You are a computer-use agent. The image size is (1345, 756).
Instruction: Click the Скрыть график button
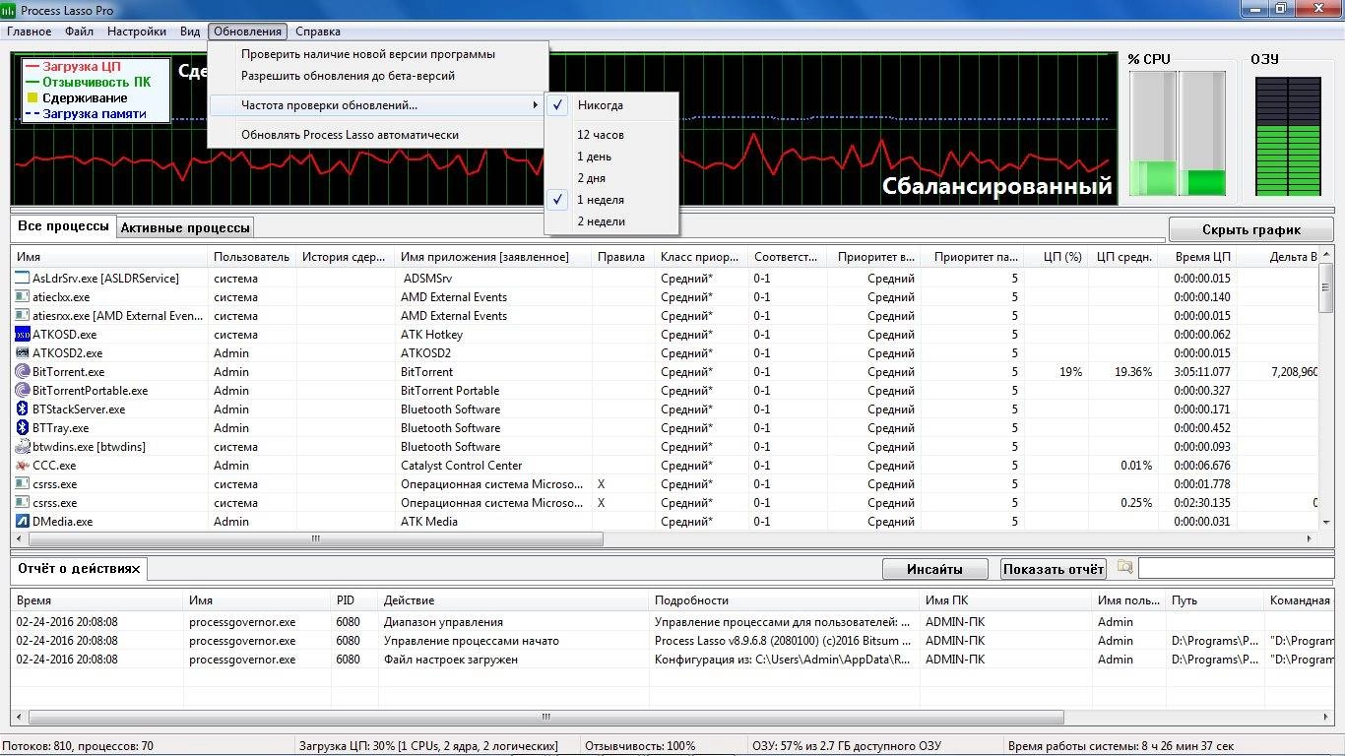[x=1251, y=229]
